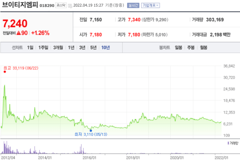
Task: Click the red 최고 point marker
Action: tap(5, 72)
